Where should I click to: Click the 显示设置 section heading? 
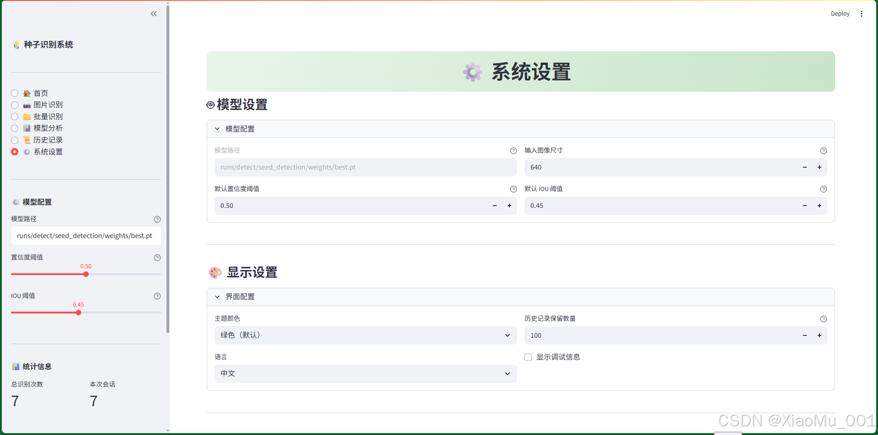(252, 272)
